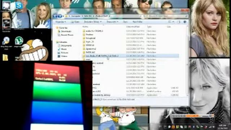Select Pictures library in navigation pane
The image size is (231, 130).
pyautogui.click(x=63, y=53)
